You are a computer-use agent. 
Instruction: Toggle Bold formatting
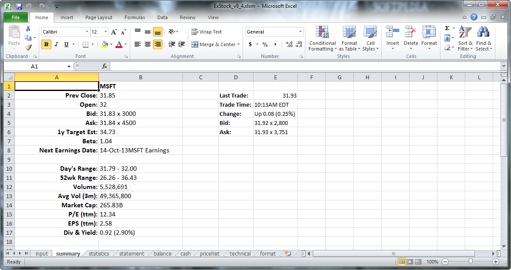click(x=46, y=44)
